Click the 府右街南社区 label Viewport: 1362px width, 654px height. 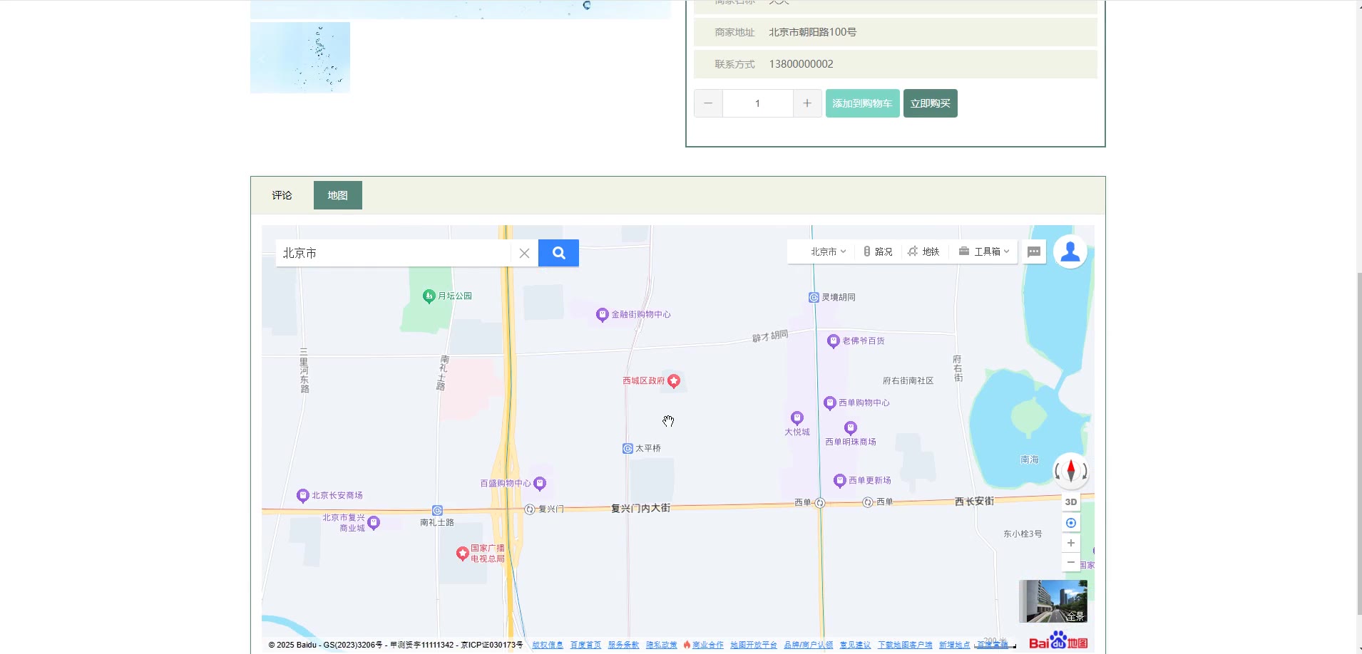(908, 381)
